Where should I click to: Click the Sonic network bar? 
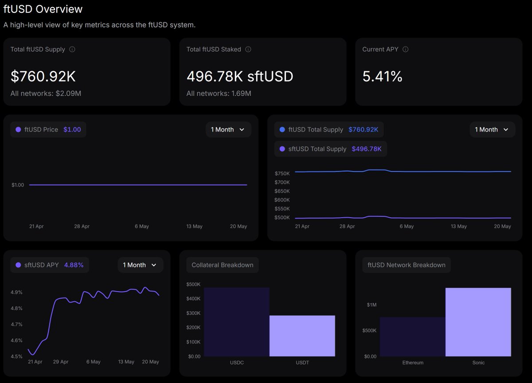pos(478,322)
